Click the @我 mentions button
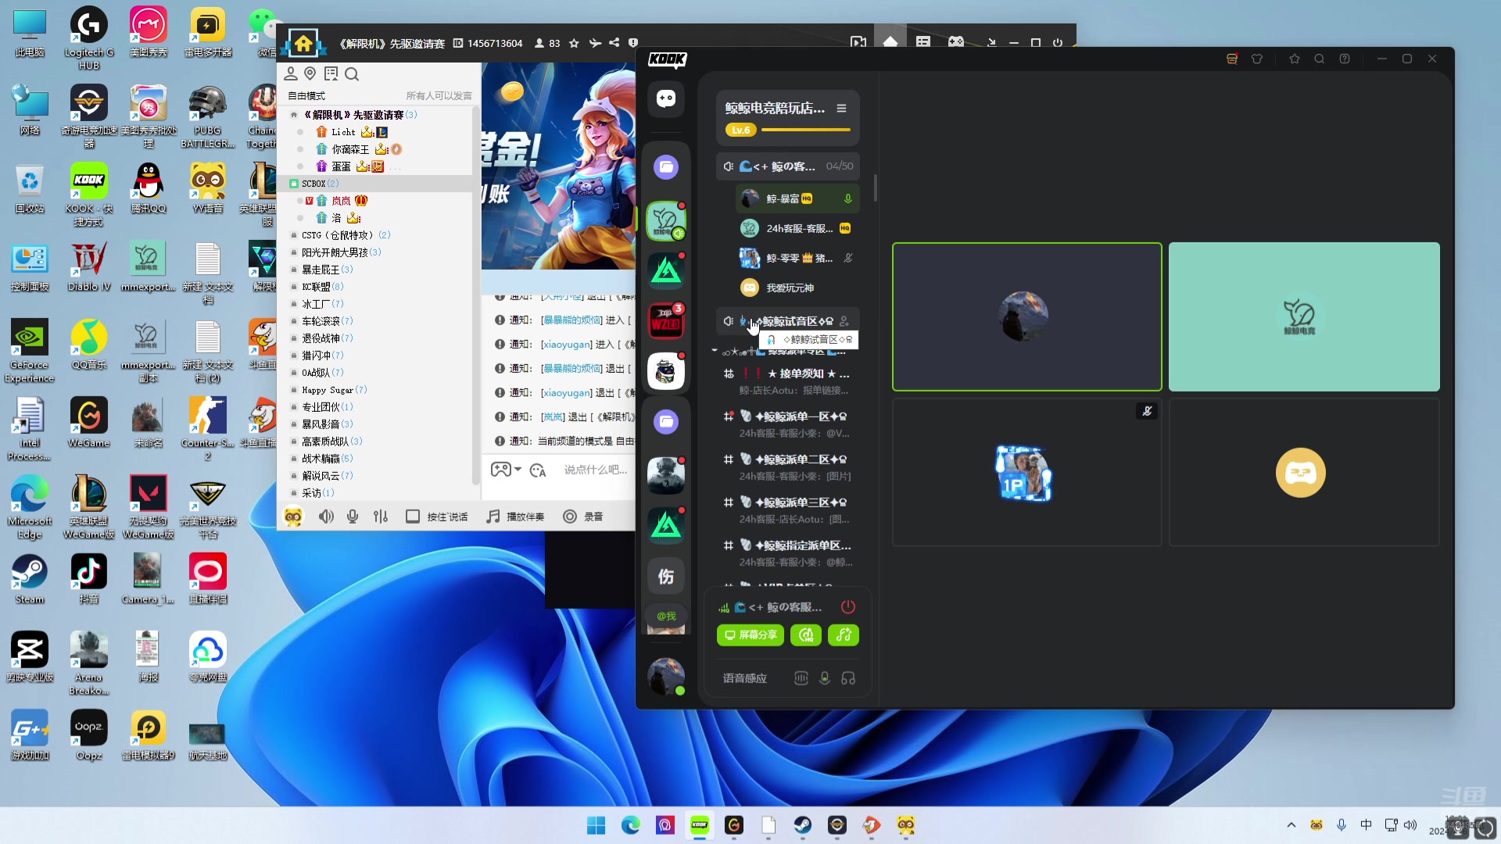1501x844 pixels. coord(666,617)
